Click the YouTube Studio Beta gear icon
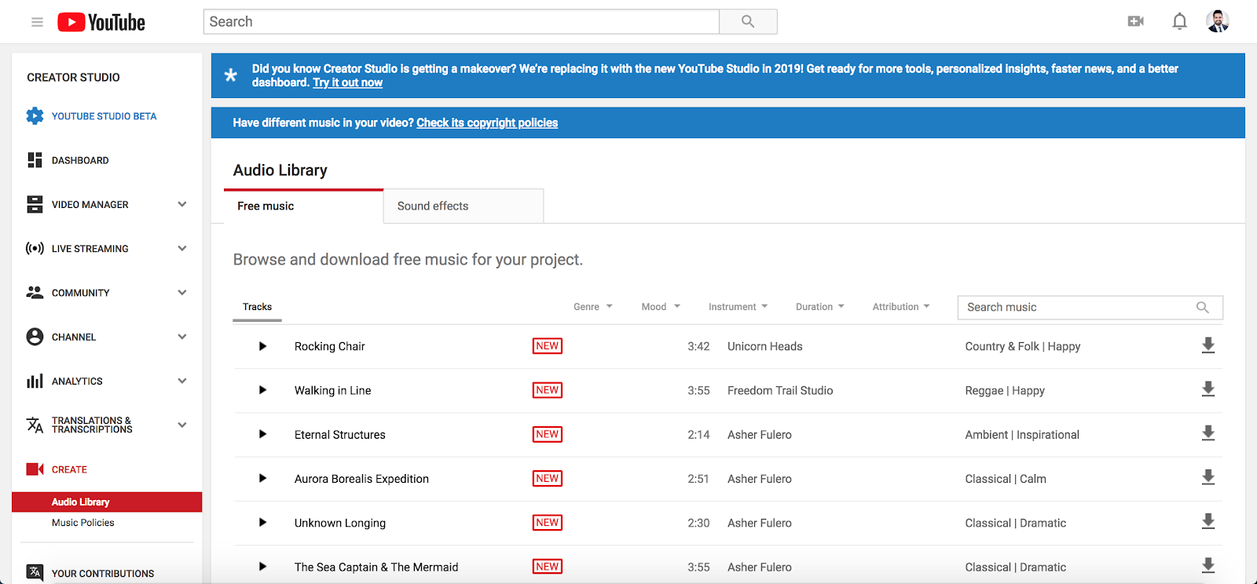 click(35, 116)
